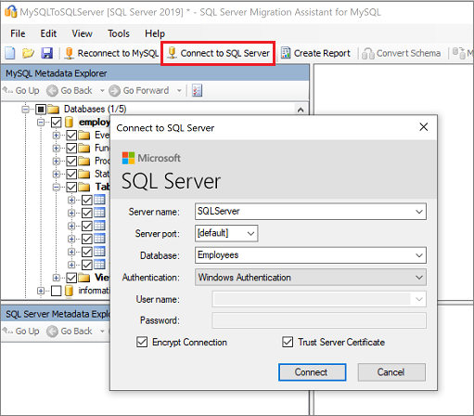The width and height of the screenshot is (474, 416).
Task: Collapse the Tables folder node
Action: pyautogui.click(x=57, y=187)
